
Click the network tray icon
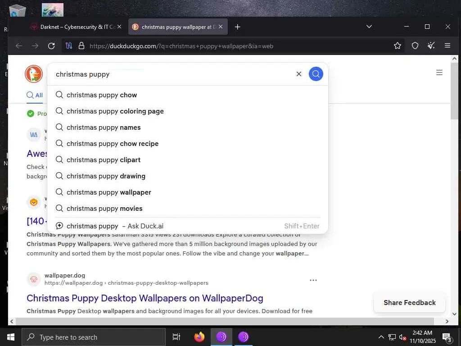pos(392,337)
